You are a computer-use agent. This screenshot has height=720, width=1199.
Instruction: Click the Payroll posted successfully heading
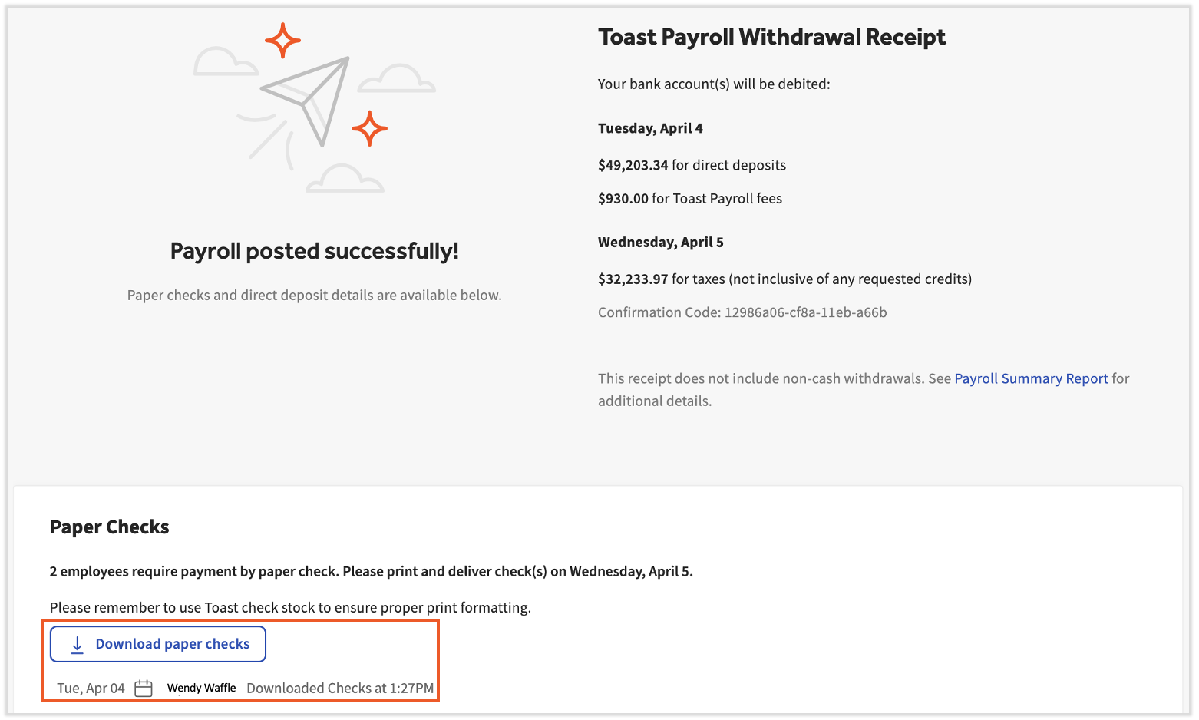[314, 251]
